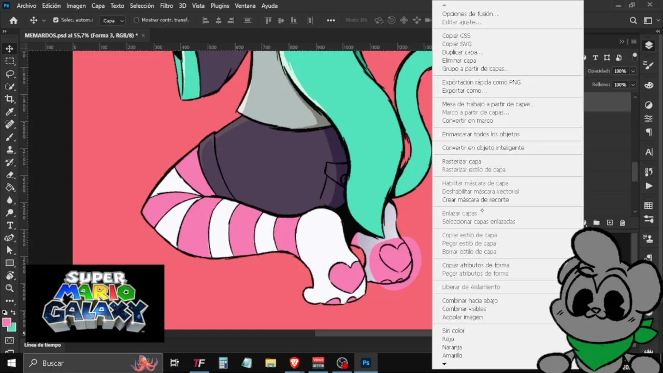663x373 pixels.
Task: Create a new layer with plus icon
Action: tap(610, 223)
